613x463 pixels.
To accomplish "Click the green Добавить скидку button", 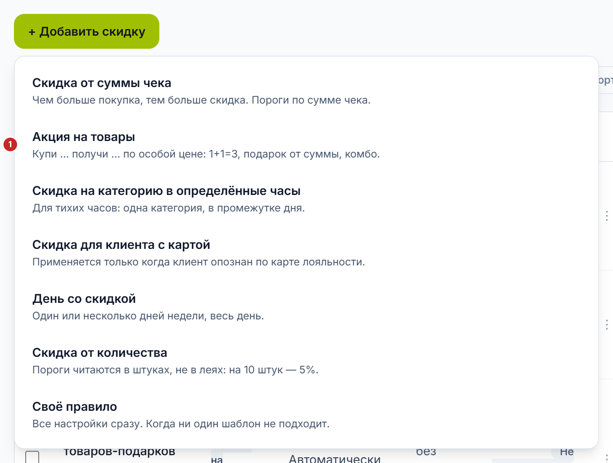I will coord(87,31).
